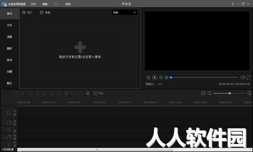This screenshot has height=152, width=253.
Task: Click the horizontal timeline scrollbar thumb
Action: click(x=97, y=149)
